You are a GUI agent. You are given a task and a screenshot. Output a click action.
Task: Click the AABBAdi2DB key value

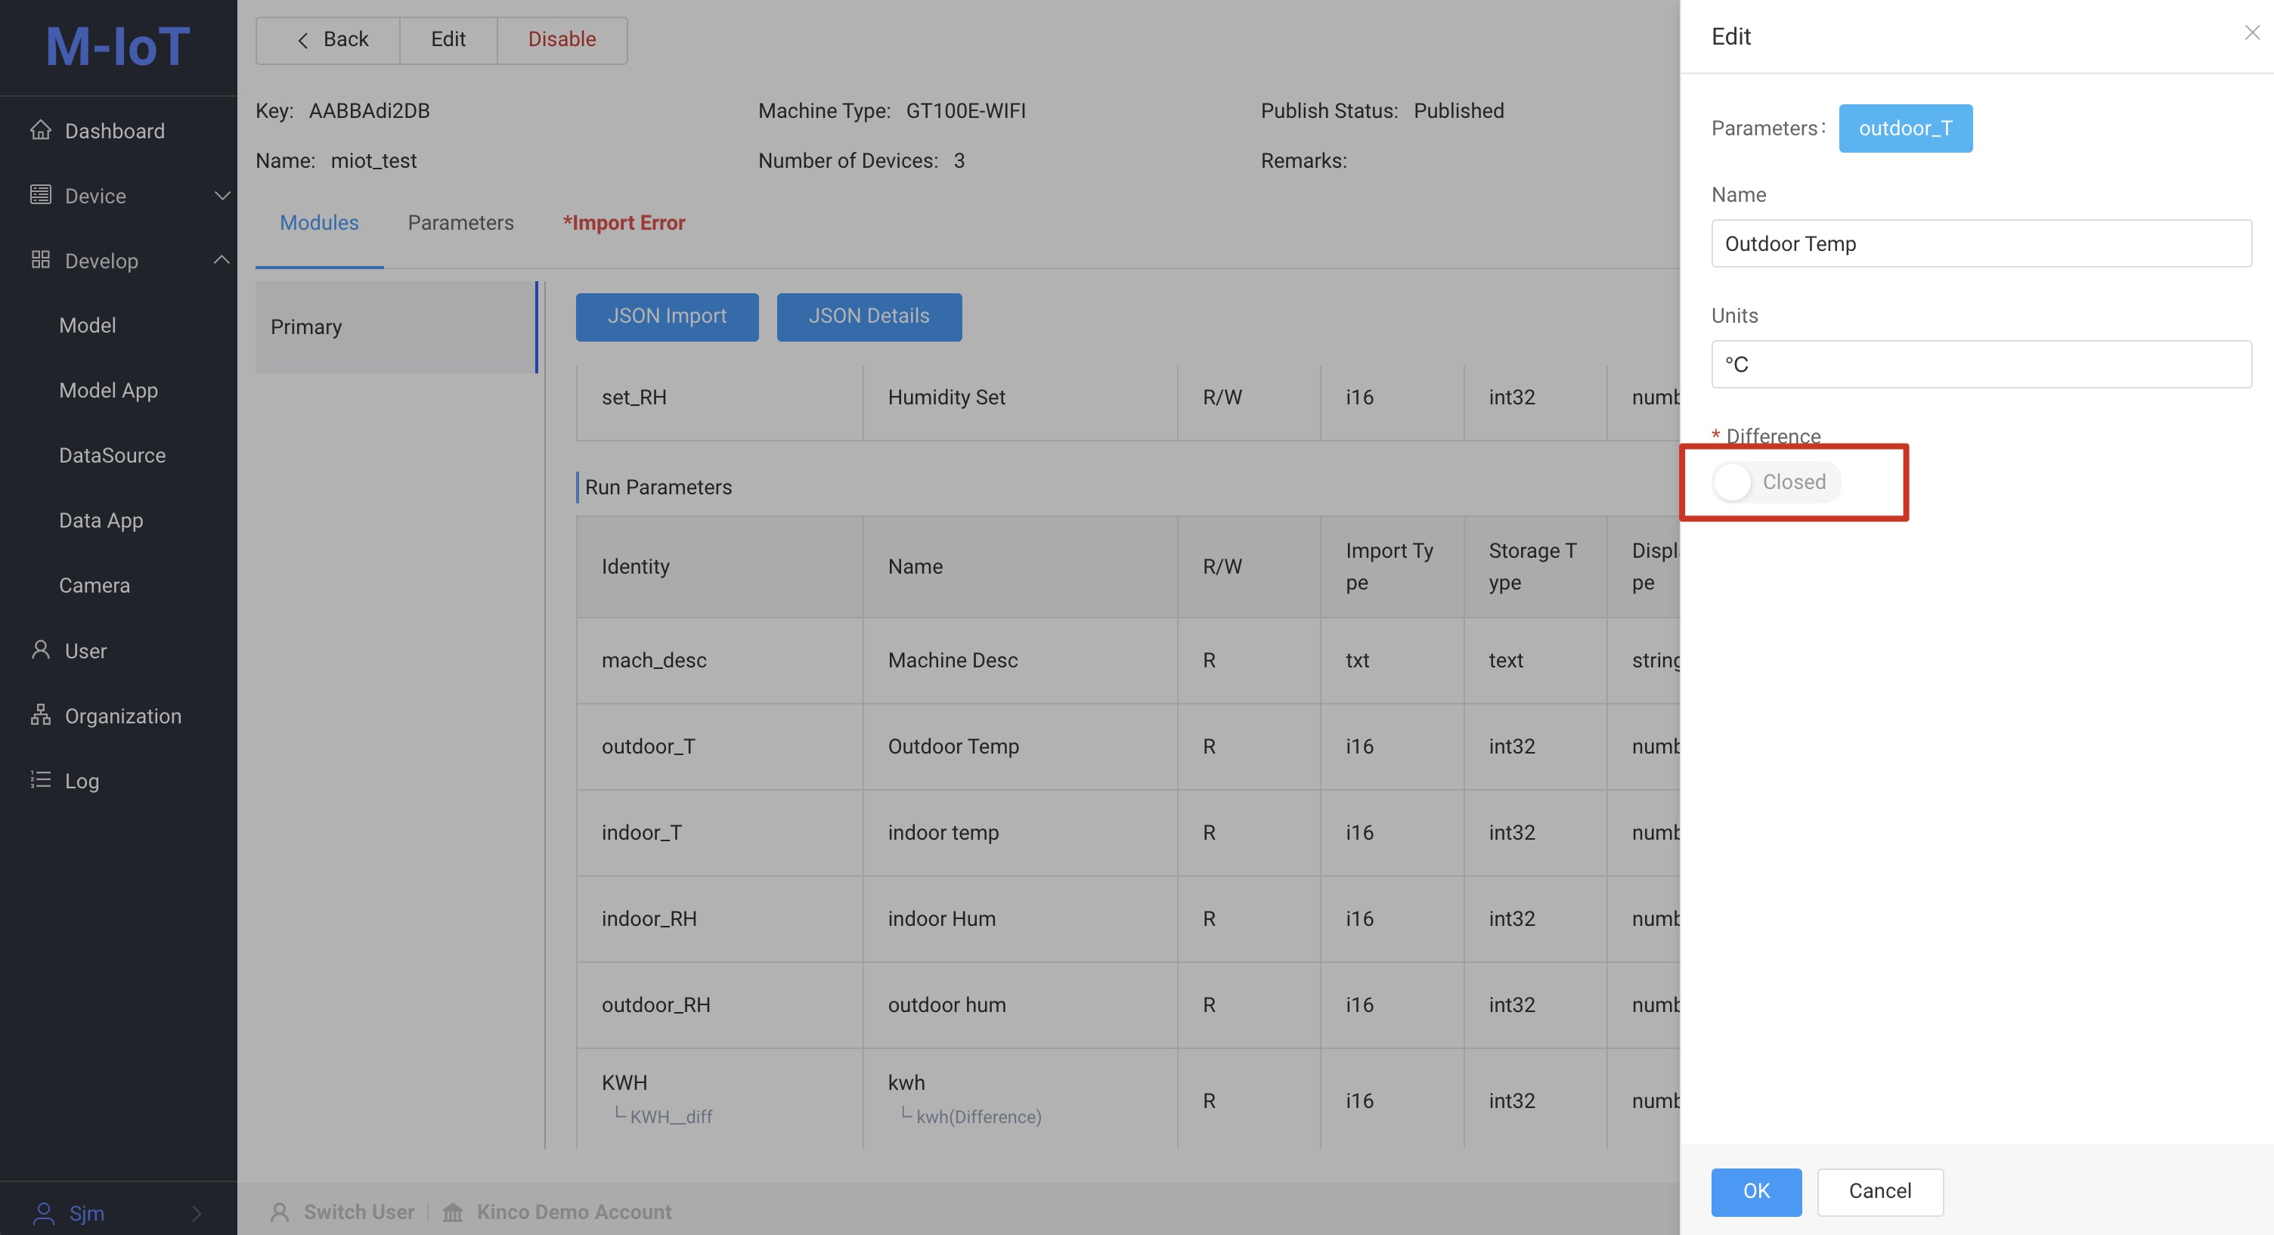[x=369, y=111]
